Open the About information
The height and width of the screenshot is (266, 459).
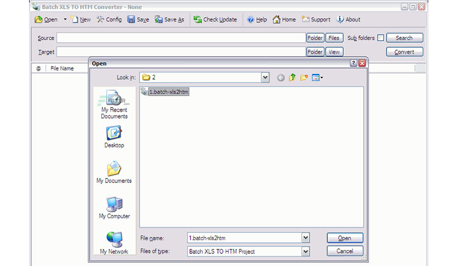[x=348, y=20]
